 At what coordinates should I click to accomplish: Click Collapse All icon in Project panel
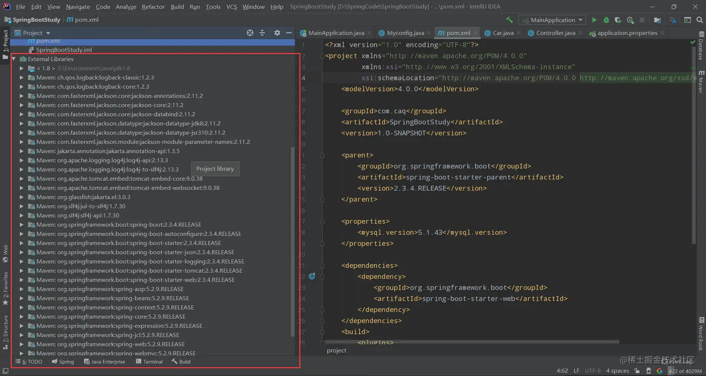262,33
